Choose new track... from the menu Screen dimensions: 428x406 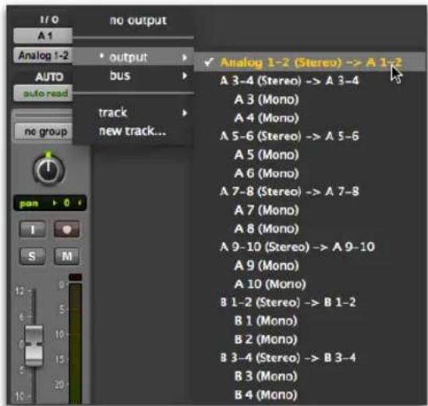[x=133, y=131]
